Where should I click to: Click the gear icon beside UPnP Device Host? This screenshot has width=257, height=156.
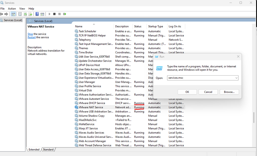coord(76,65)
